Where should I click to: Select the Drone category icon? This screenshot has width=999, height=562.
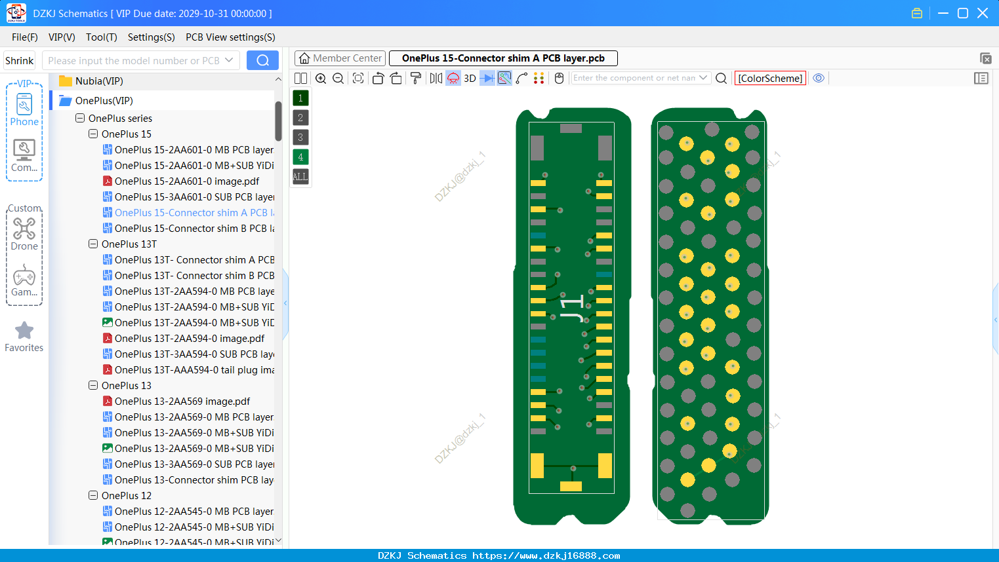pos(24,234)
